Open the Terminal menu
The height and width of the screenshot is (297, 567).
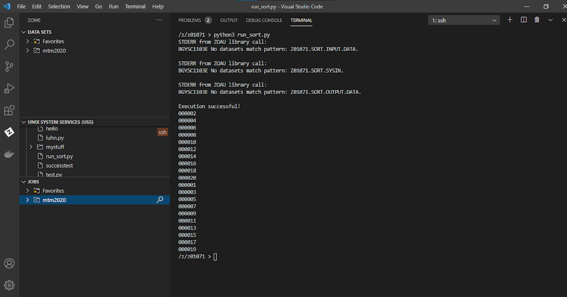point(135,6)
